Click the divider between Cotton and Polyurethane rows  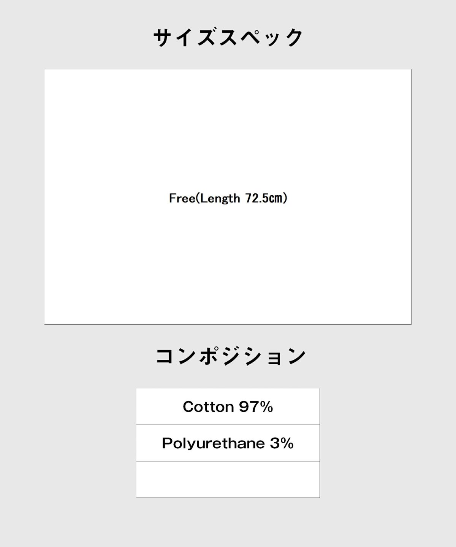tap(228, 425)
